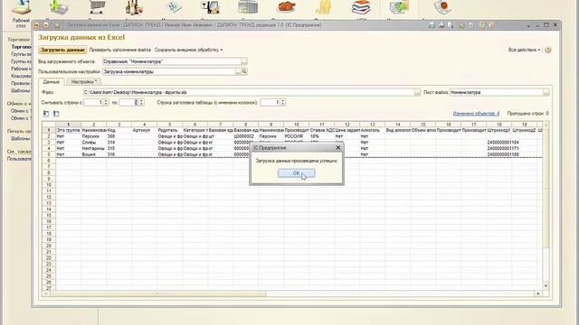Select the Вишня cell
Screen dimensions: 579x325
(93, 154)
